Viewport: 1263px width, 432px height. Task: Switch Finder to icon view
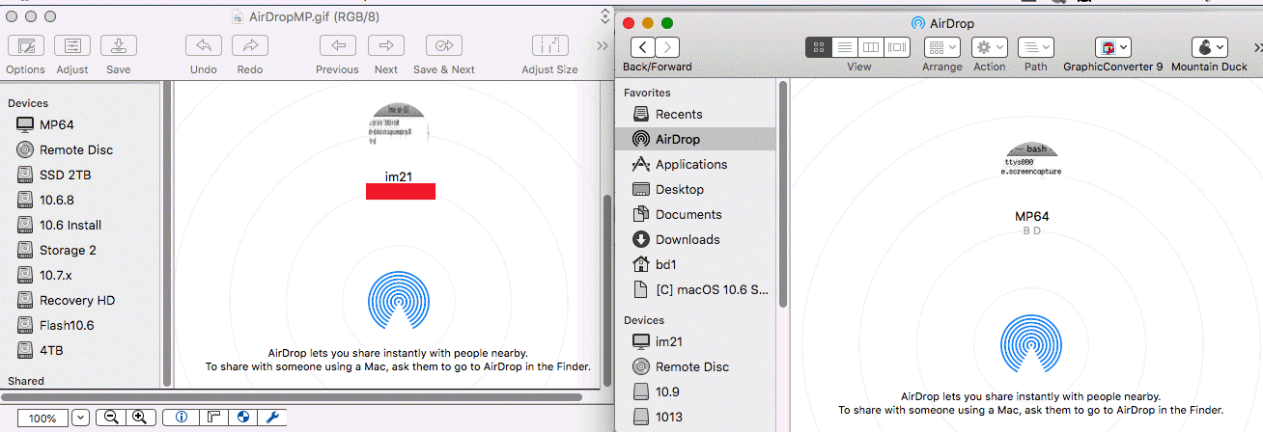pos(819,46)
